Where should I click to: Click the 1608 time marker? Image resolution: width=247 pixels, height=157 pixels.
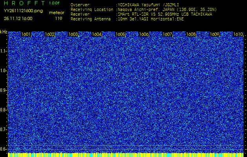point(191,34)
